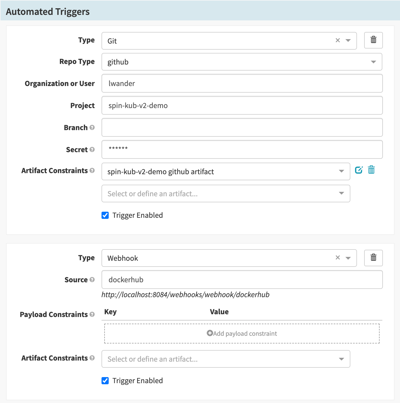Show help for Secret field
The image size is (400, 403).
(x=92, y=150)
